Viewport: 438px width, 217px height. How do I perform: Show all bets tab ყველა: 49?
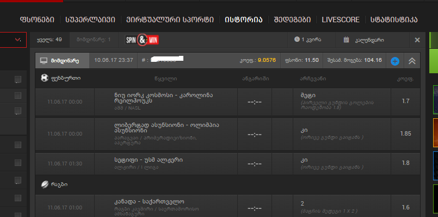click(50, 40)
